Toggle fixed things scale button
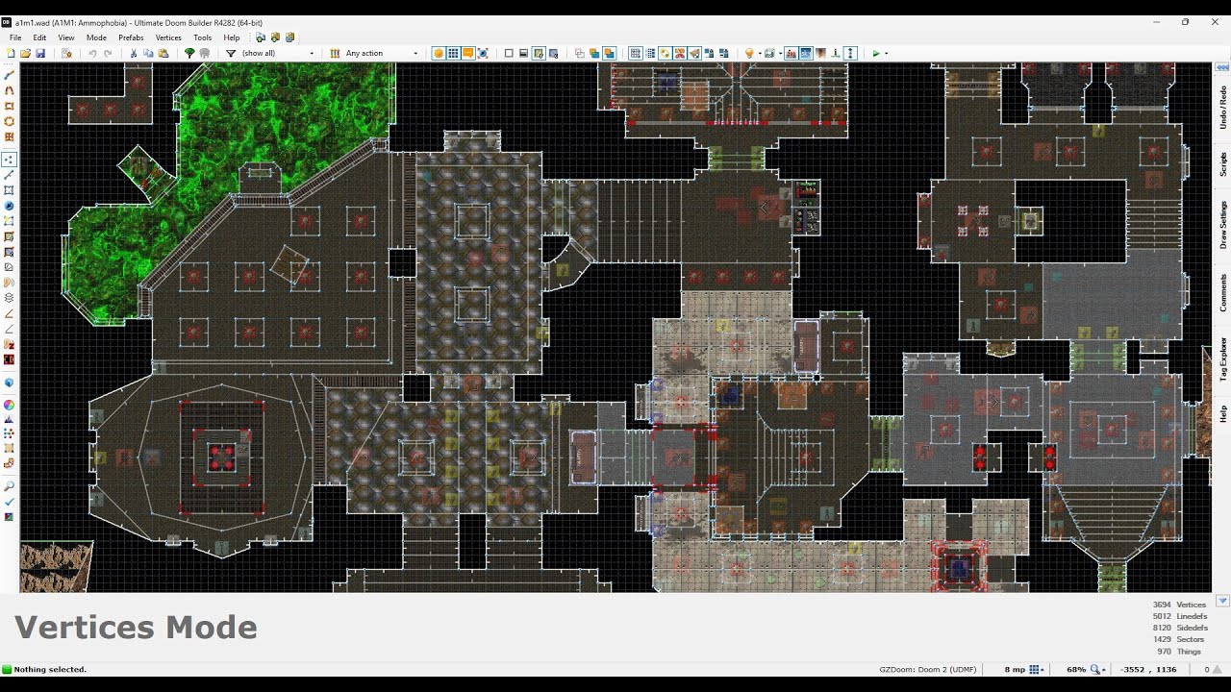Image resolution: width=1231 pixels, height=692 pixels. pos(483,53)
